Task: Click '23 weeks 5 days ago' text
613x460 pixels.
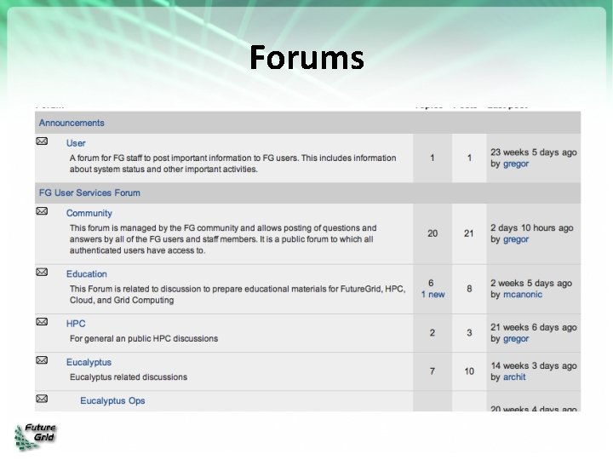Action: (534, 152)
